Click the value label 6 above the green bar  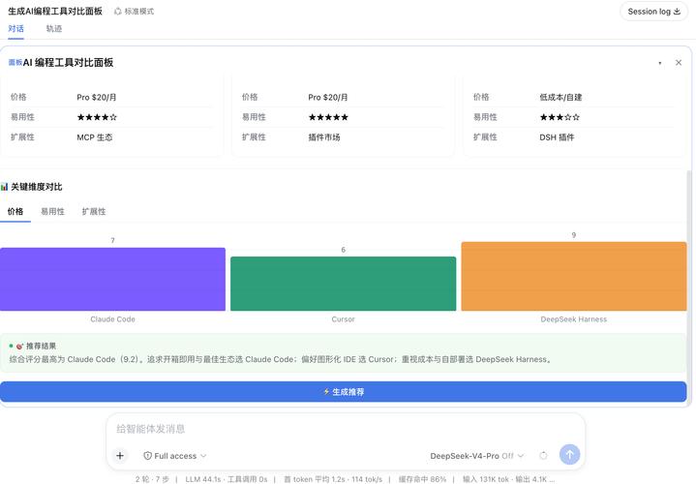point(343,250)
